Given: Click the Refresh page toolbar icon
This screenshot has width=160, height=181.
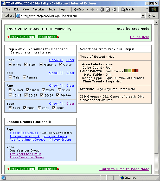Looking at the screenshot, I should pyautogui.click(x=108, y=9).
